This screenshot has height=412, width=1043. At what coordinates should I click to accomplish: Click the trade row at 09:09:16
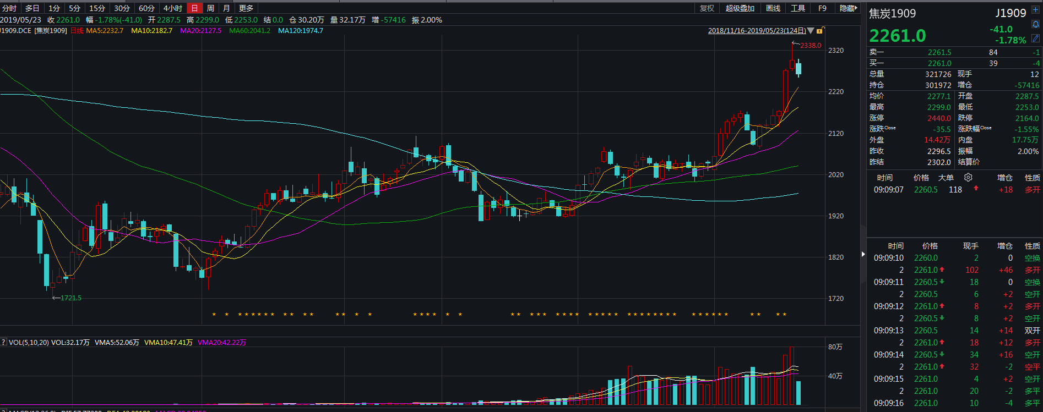(x=955, y=403)
